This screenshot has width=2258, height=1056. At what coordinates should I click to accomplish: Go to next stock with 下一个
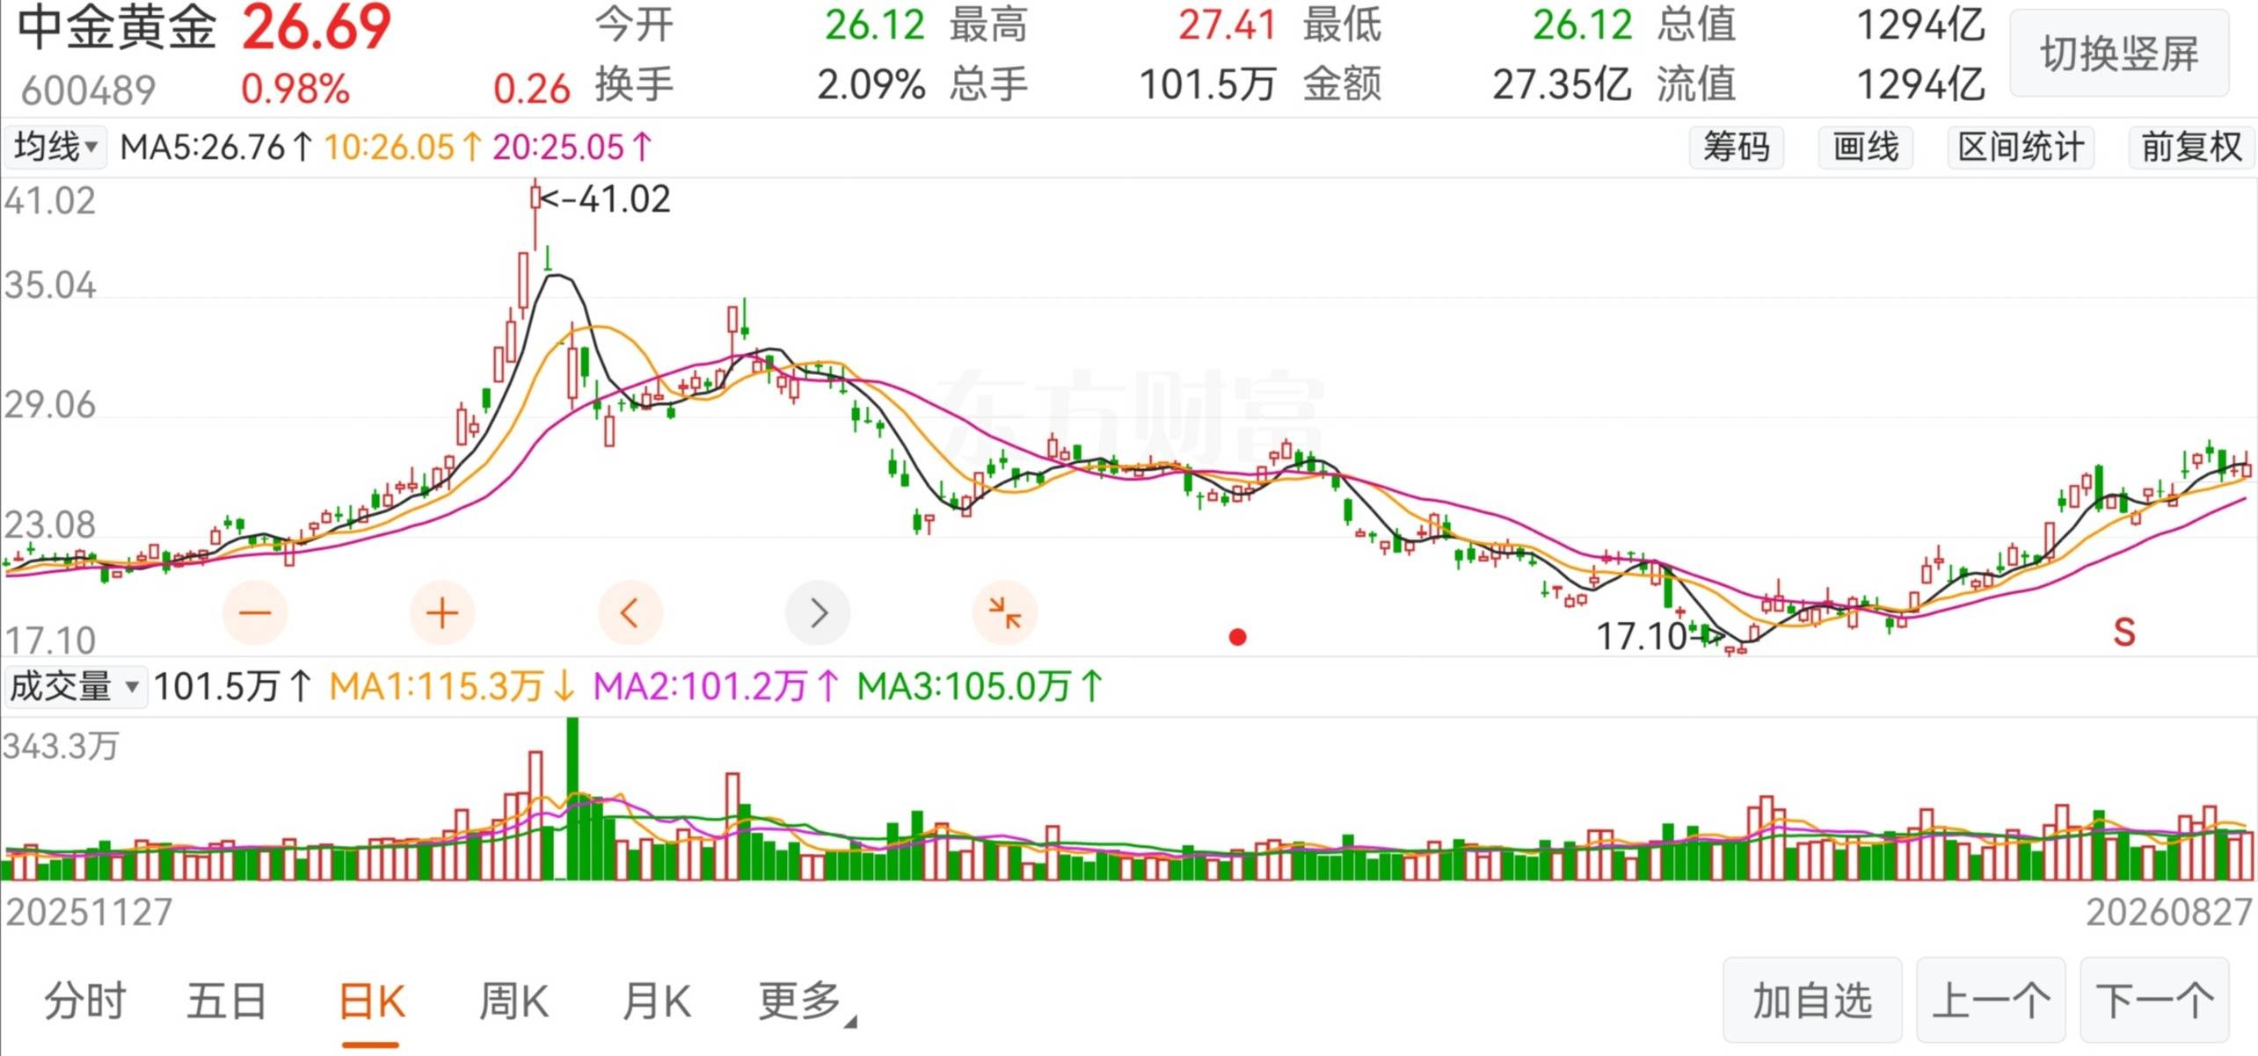[x=2154, y=1001]
